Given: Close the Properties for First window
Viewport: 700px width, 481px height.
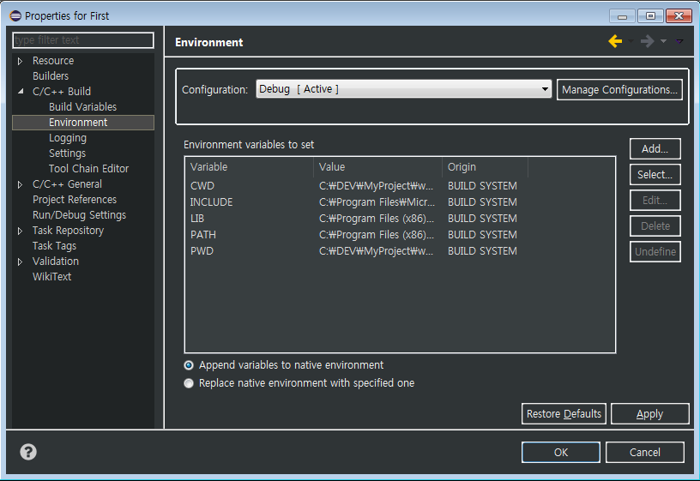Looking at the screenshot, I should pyautogui.click(x=679, y=16).
